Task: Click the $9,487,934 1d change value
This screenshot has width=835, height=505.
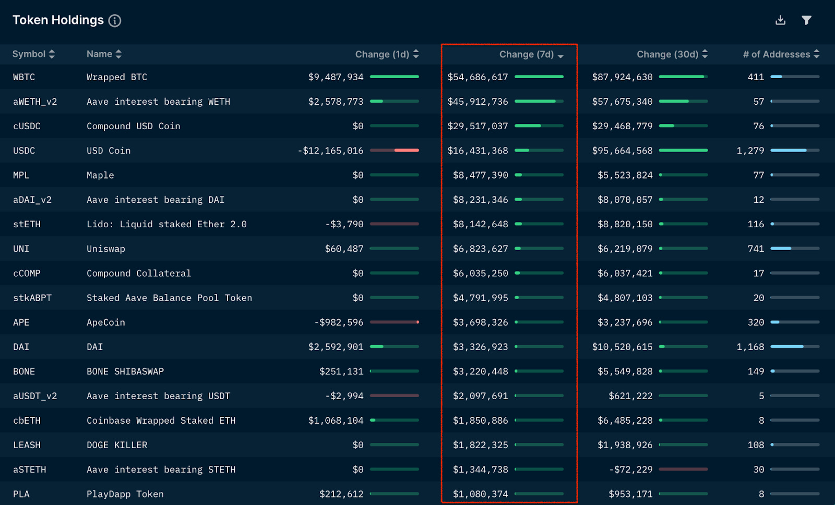Action: point(336,77)
